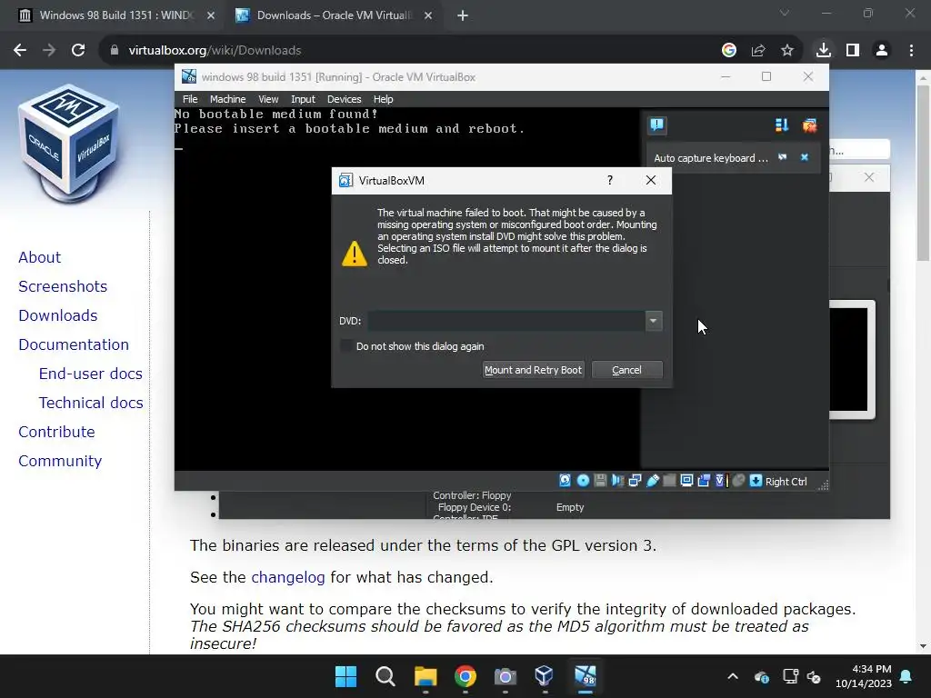This screenshot has height=698, width=931.
Task: Click the keyboard capture host key arrow icon
Action: pos(756,481)
